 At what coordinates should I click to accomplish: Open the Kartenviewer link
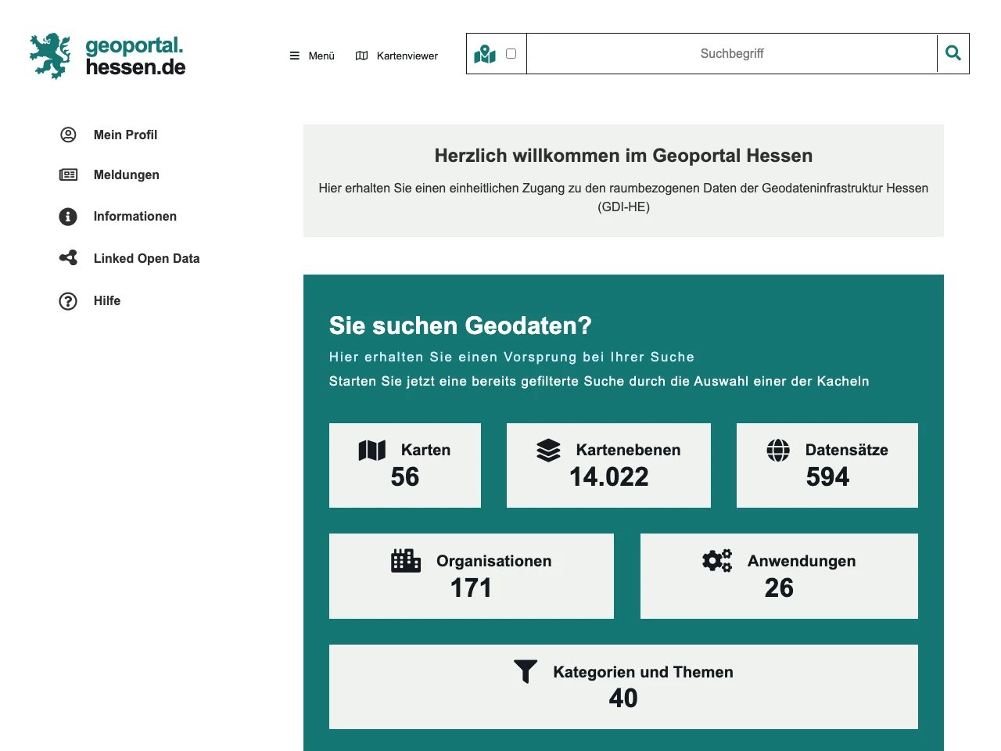click(407, 56)
